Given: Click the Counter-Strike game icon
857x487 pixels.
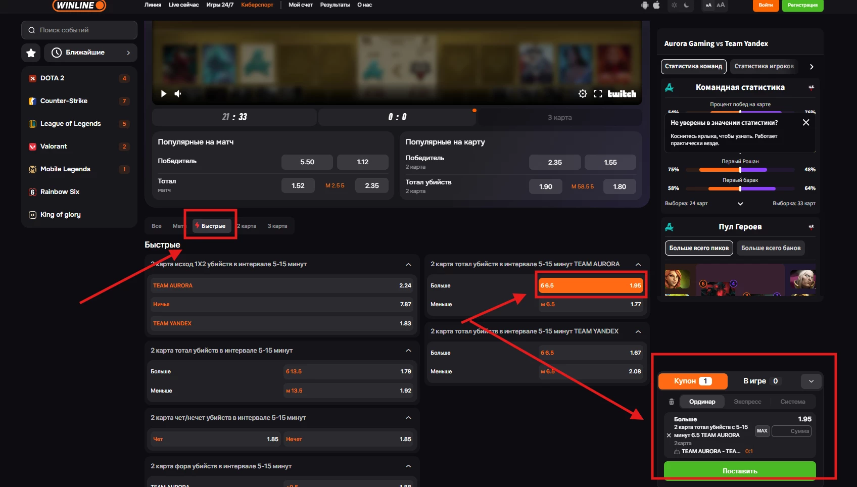Looking at the screenshot, I should click(x=32, y=101).
